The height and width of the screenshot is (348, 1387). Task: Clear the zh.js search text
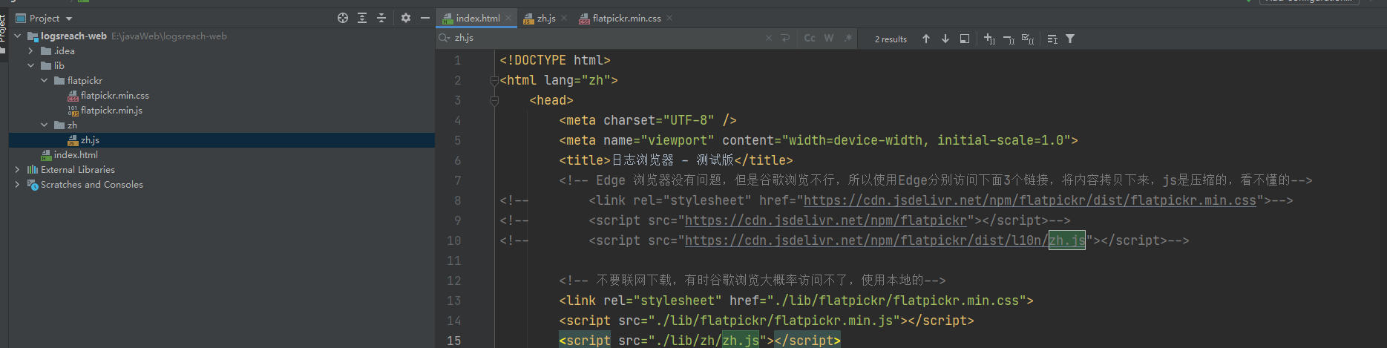click(x=769, y=38)
